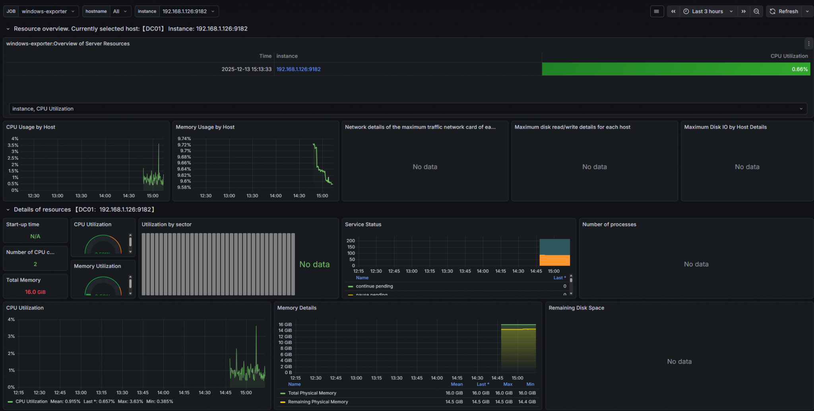This screenshot has width=814, height=411.
Task: Shift time range forward with double-right arrows
Action: coord(743,12)
